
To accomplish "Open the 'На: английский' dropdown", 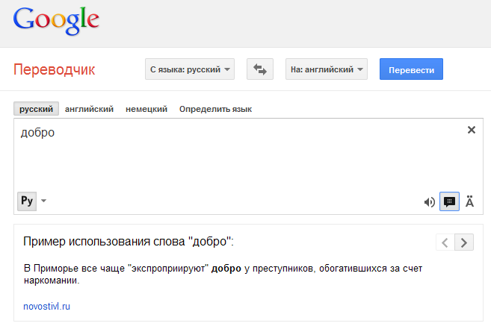I will click(327, 69).
